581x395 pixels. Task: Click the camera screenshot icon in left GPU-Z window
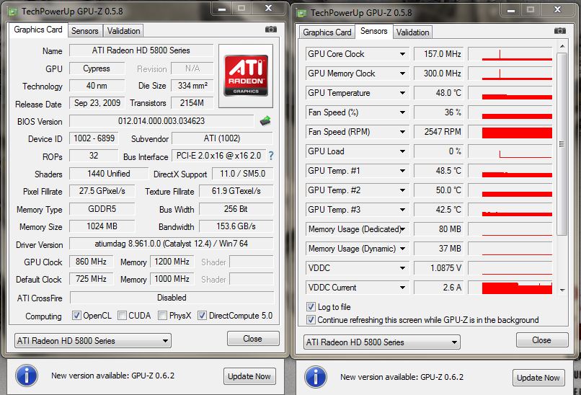271,30
